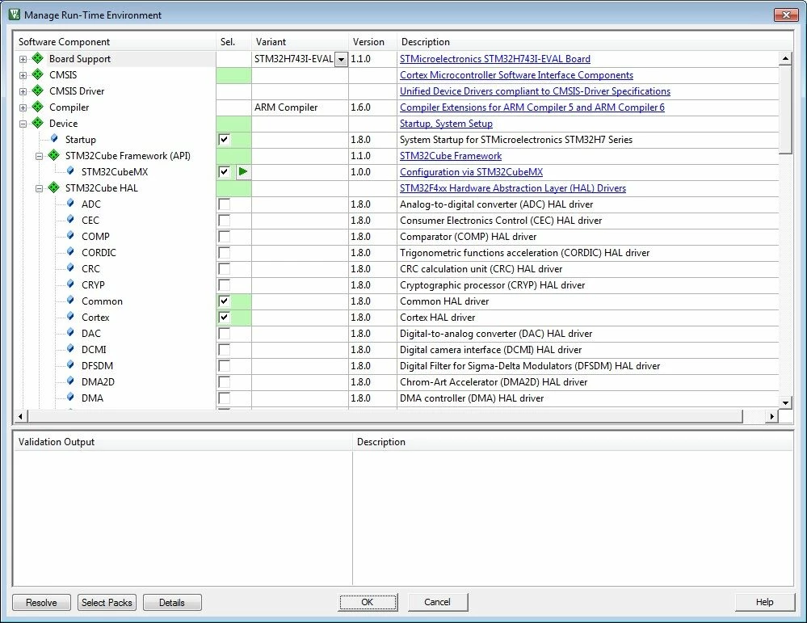The image size is (807, 623).
Task: Click the Board Support green diamond icon
Action: pos(38,58)
